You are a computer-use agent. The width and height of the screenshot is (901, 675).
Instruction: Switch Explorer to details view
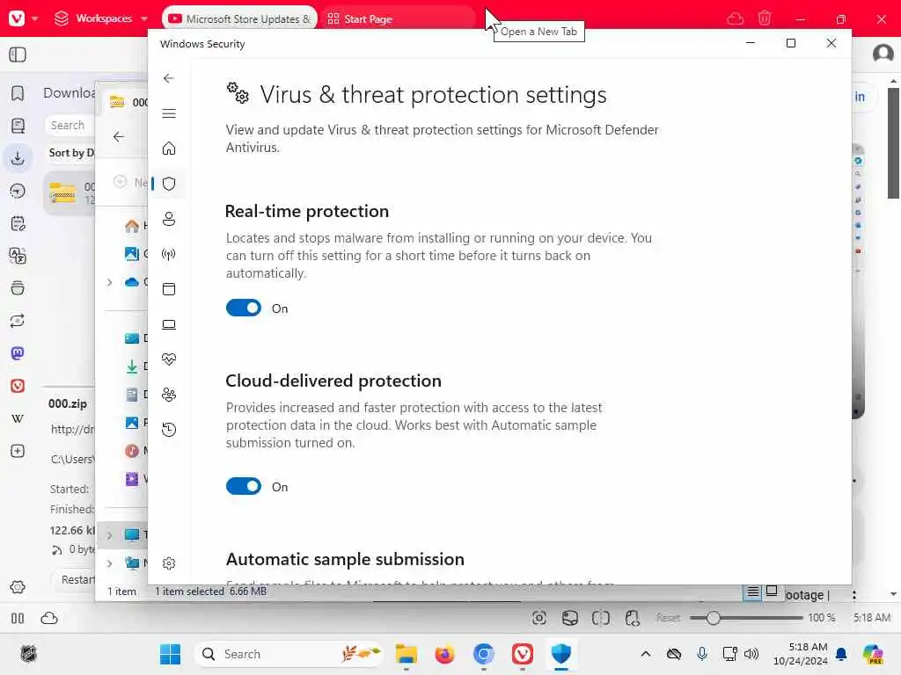753,592
